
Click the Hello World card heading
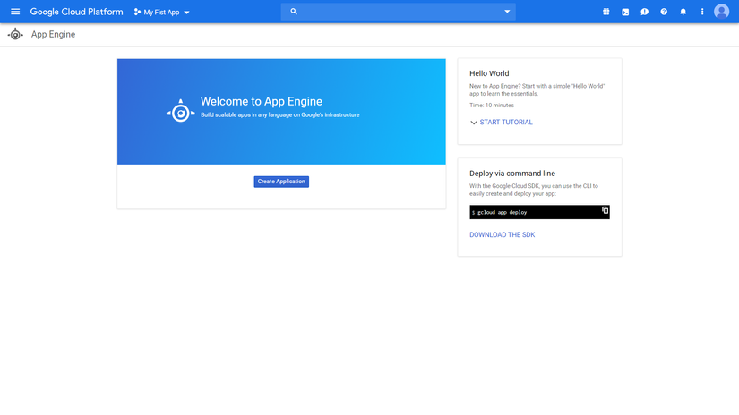coord(489,73)
